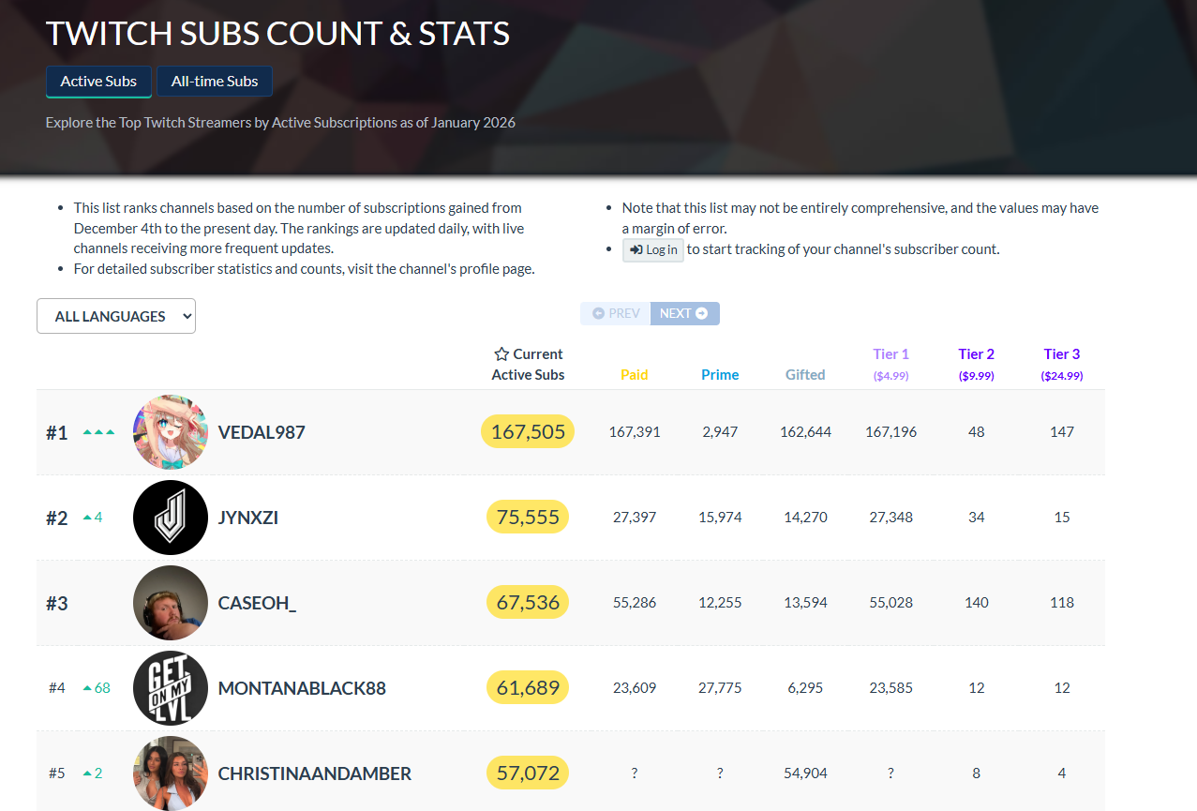Go to the NEXT page
This screenshot has width=1197, height=811.
point(684,313)
